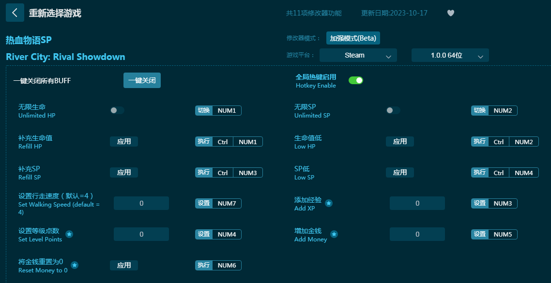Screen dimensions: 551x283
Task: Click NUM5 hotkey for Add Money
Action: click(503, 234)
